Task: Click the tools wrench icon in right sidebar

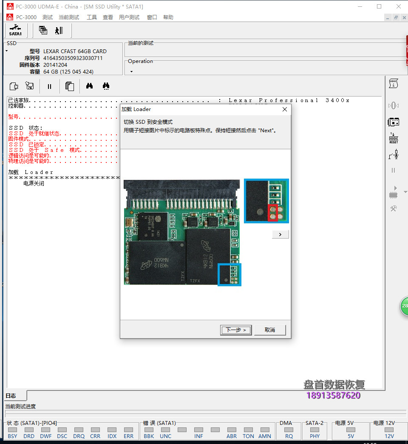Action: [393, 209]
